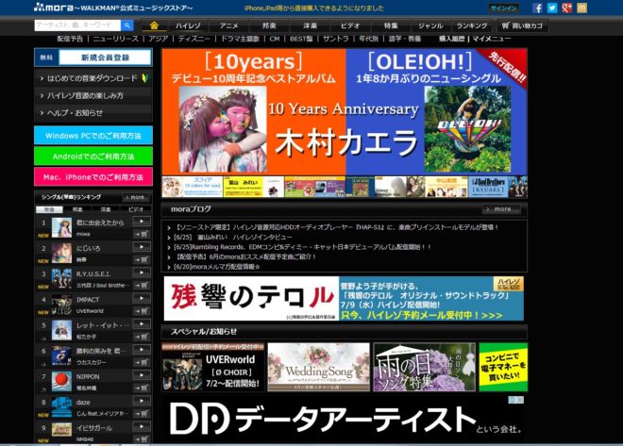Expand ハイレゾ音源の楽しみ方 sidebar item
This screenshot has height=446, width=623.
[x=93, y=95]
